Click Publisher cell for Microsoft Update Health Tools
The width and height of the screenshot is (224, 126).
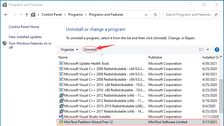pos(165,63)
